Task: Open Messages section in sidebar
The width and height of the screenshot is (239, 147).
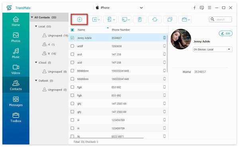Action: (16, 101)
